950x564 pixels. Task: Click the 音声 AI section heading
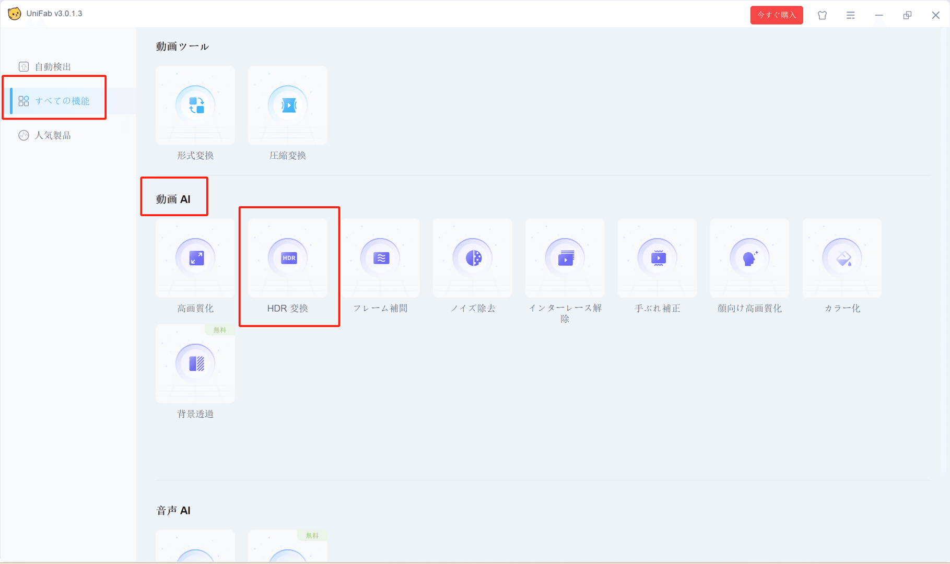[x=173, y=510]
